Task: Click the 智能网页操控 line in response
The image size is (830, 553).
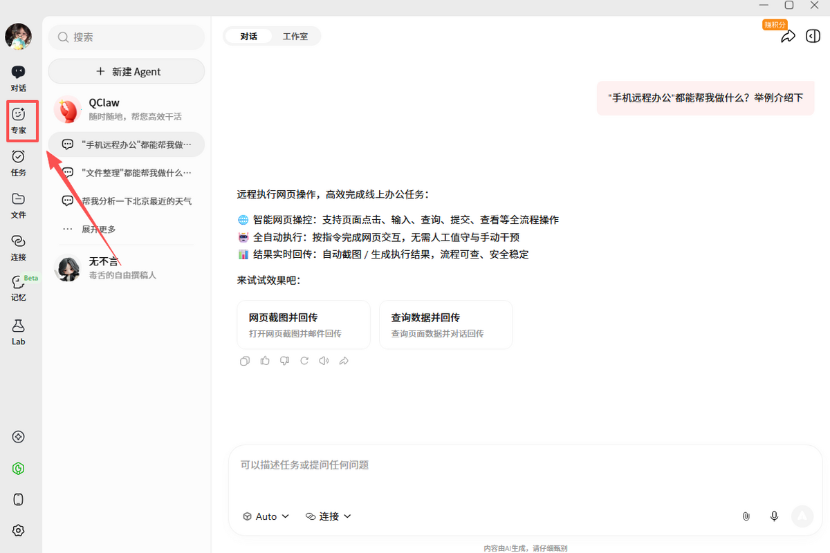Action: (x=398, y=220)
